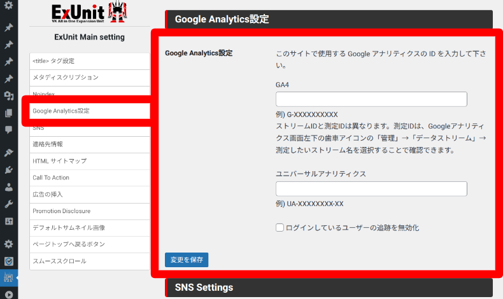Click the GA4 ID input field
This screenshot has width=503, height=299.
(x=371, y=99)
